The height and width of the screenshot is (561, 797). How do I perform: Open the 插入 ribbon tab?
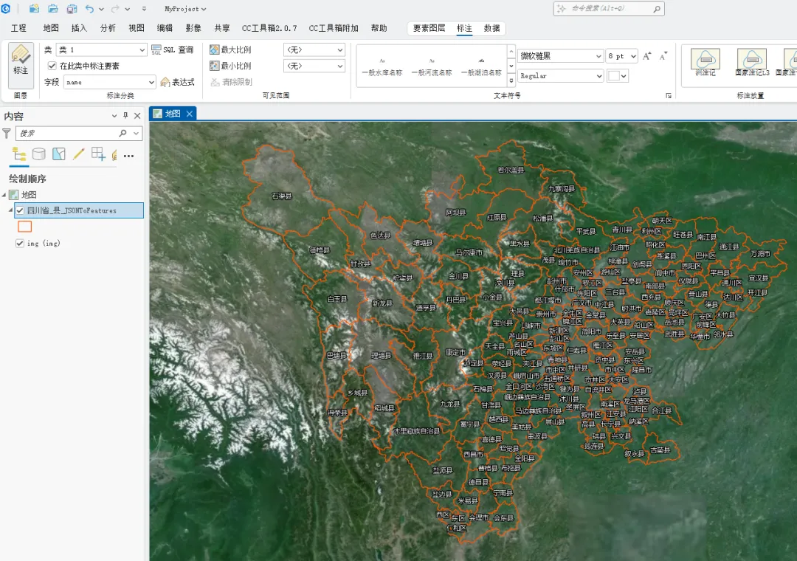(79, 28)
